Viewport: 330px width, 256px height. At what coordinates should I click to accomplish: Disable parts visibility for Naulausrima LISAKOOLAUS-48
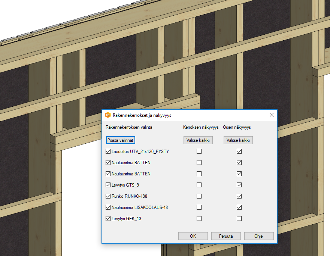[x=239, y=207]
